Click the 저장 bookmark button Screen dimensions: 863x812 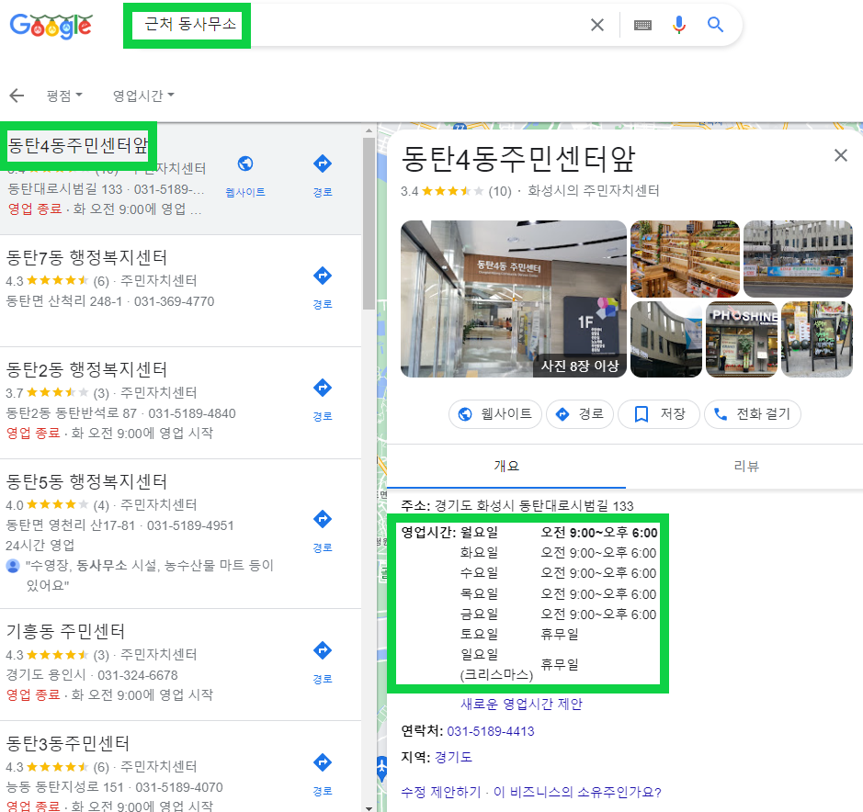(658, 414)
